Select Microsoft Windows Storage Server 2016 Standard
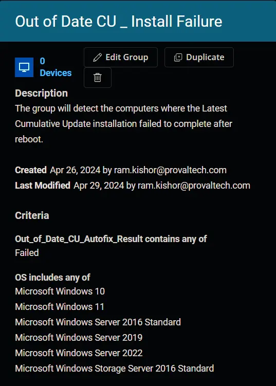This screenshot has height=386, width=276. pyautogui.click(x=115, y=369)
